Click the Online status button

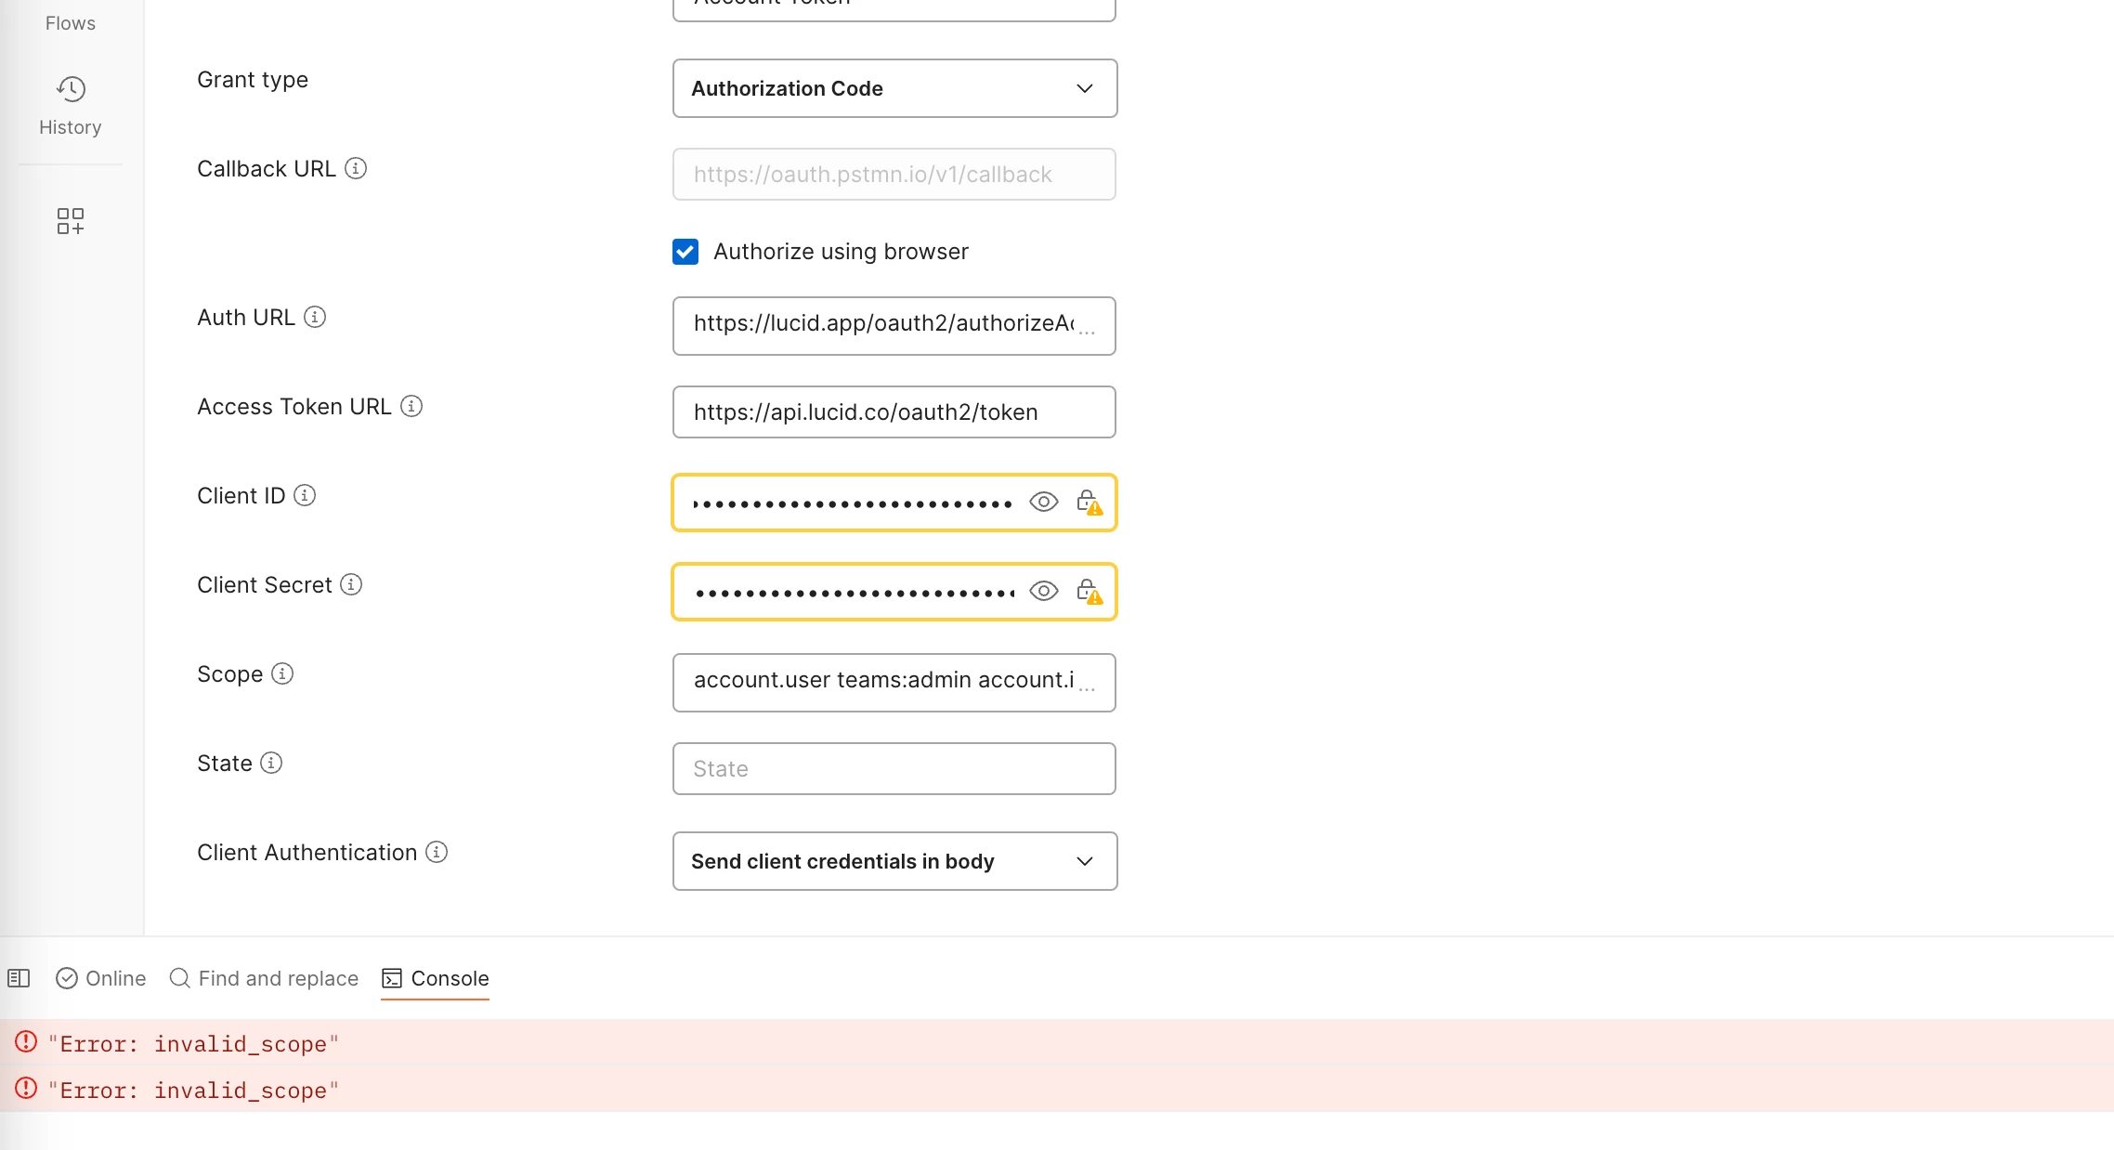click(x=101, y=978)
